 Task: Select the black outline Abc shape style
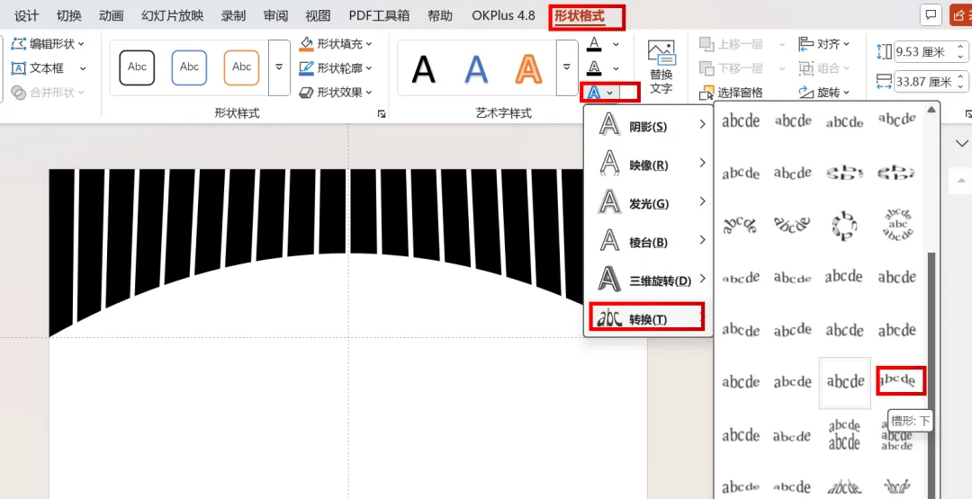click(137, 67)
